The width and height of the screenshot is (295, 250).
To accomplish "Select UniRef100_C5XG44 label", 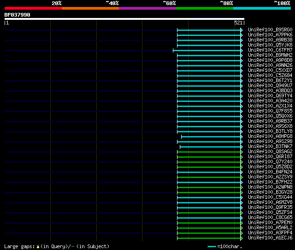I will click(270, 197).
